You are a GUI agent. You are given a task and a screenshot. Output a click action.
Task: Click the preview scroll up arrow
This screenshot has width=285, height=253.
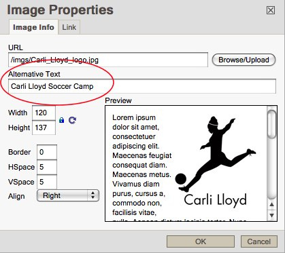272,205
